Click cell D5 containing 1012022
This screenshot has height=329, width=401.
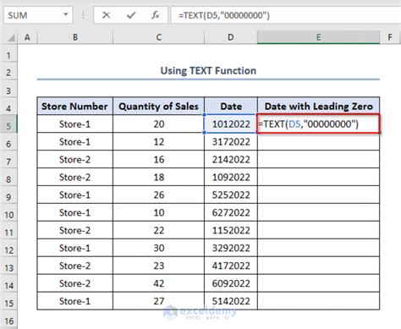click(x=231, y=124)
